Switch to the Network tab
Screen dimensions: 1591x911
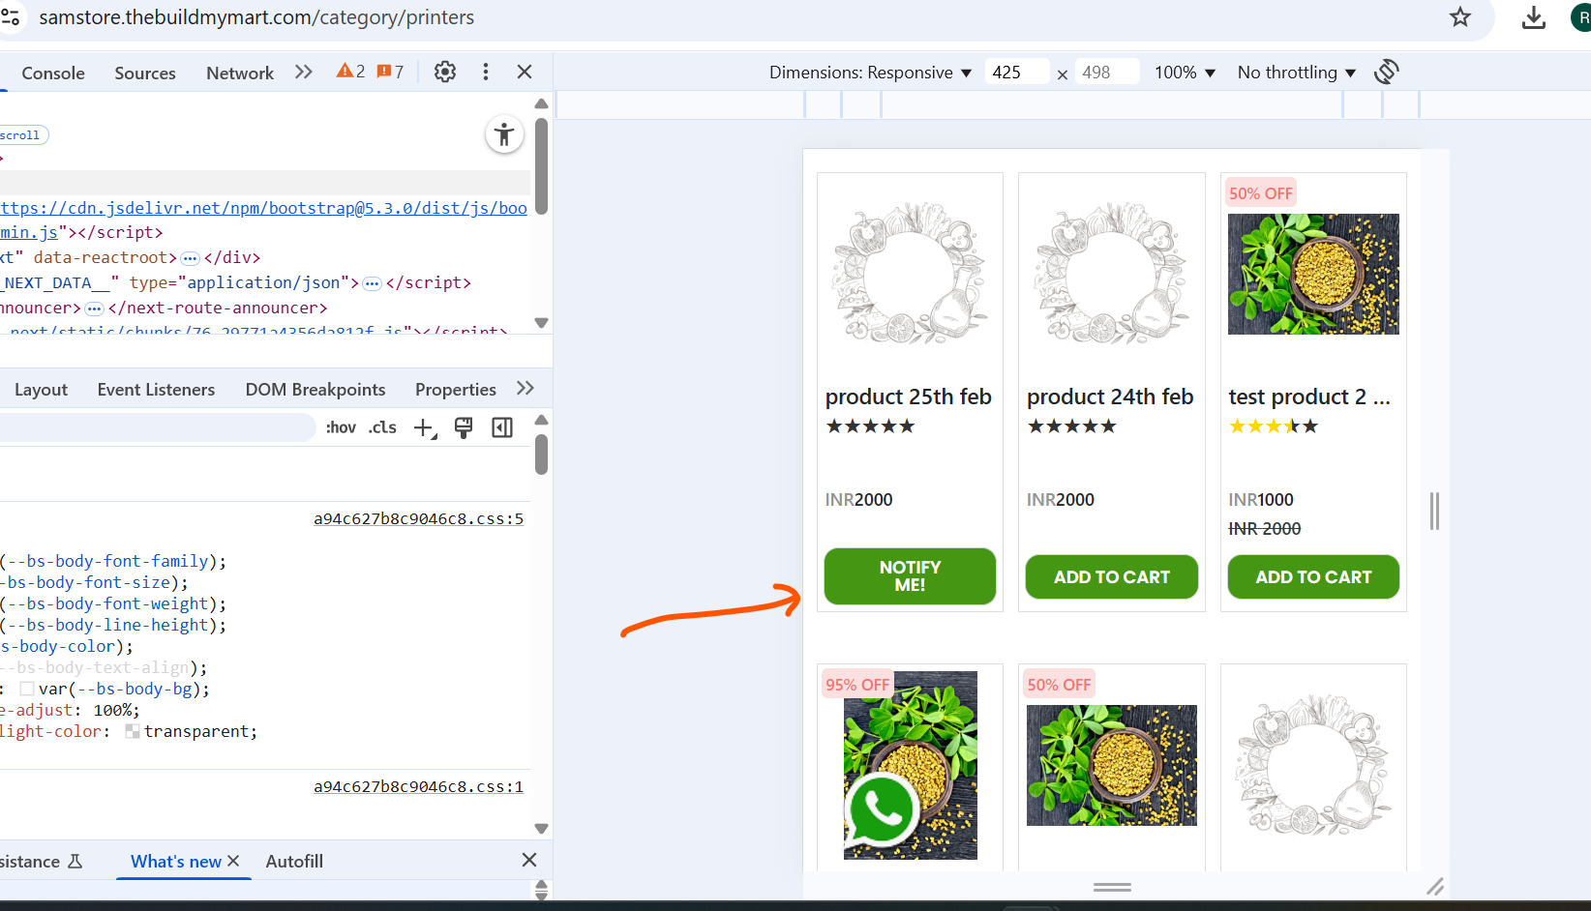coord(240,73)
